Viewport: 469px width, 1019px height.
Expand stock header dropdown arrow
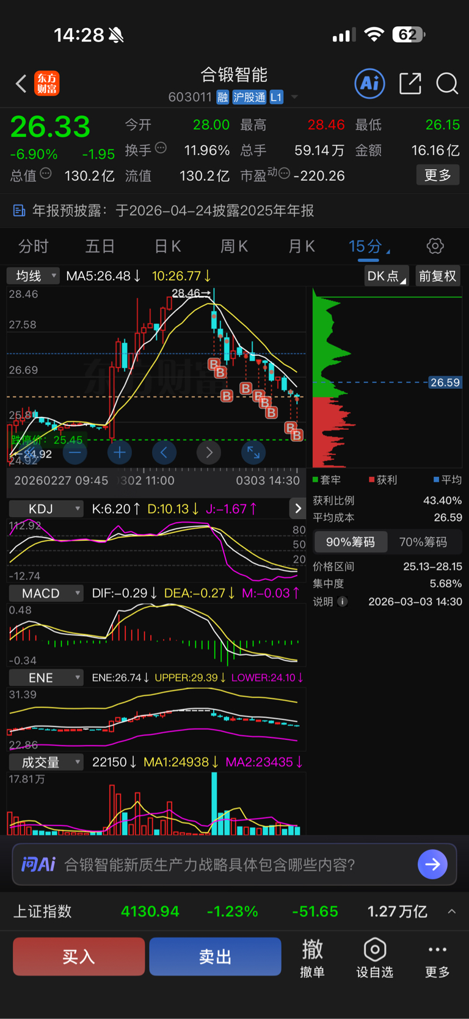(294, 97)
